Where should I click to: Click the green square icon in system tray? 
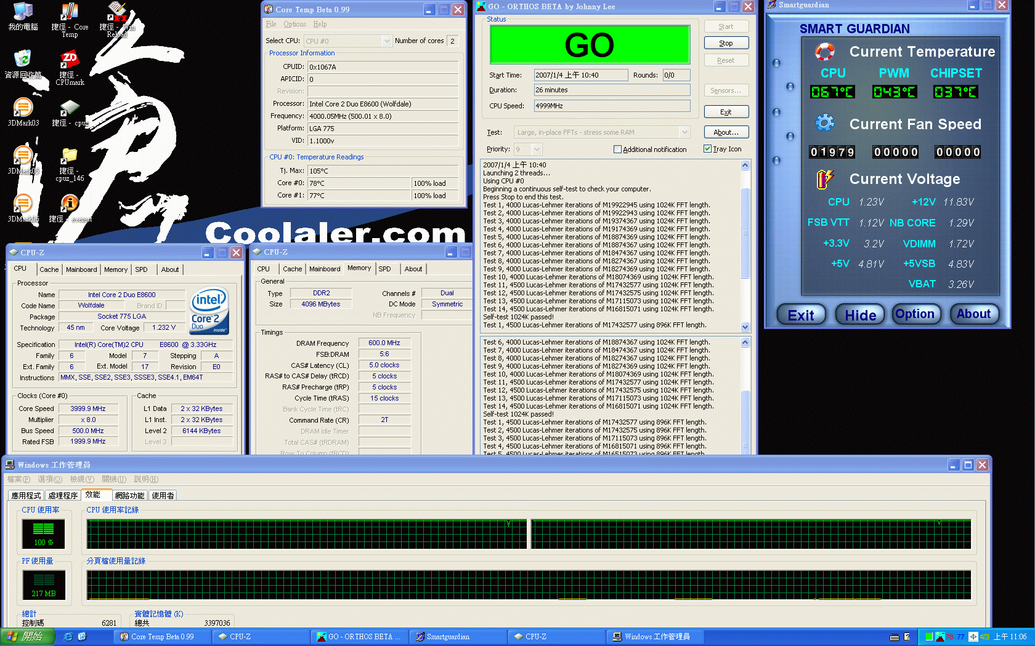point(928,637)
